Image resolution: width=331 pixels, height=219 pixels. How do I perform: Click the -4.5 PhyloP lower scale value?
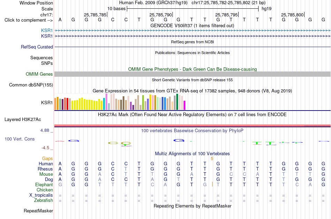(45, 148)
